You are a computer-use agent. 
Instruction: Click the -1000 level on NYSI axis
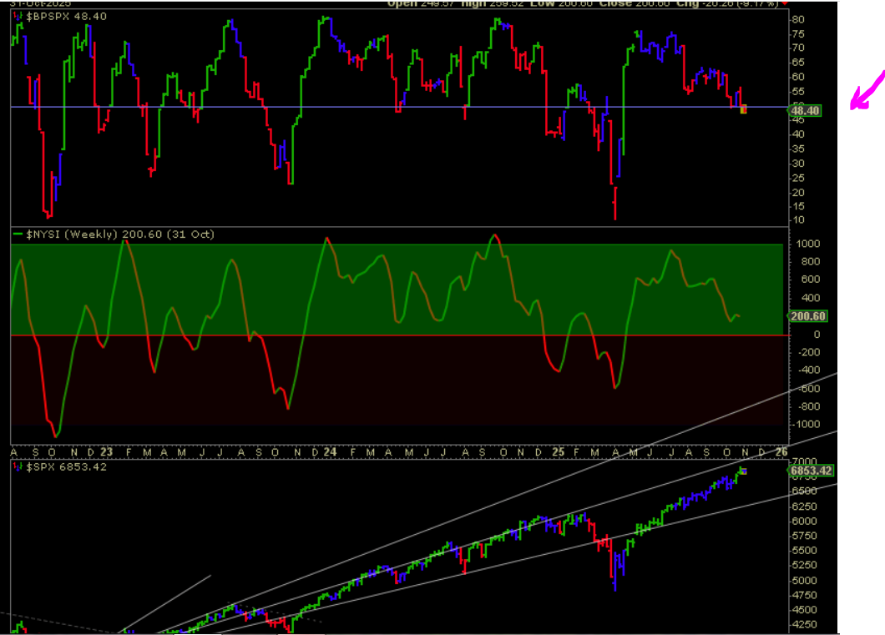point(806,424)
